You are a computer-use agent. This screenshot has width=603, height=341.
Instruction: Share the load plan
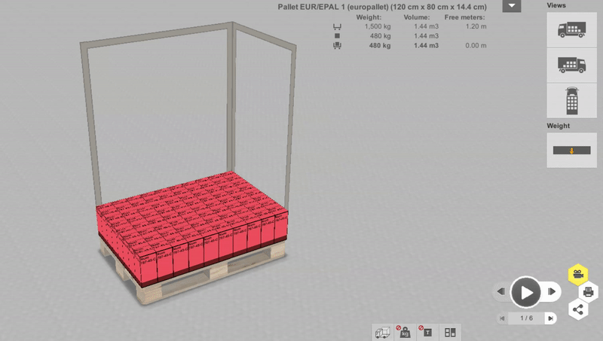pyautogui.click(x=578, y=309)
